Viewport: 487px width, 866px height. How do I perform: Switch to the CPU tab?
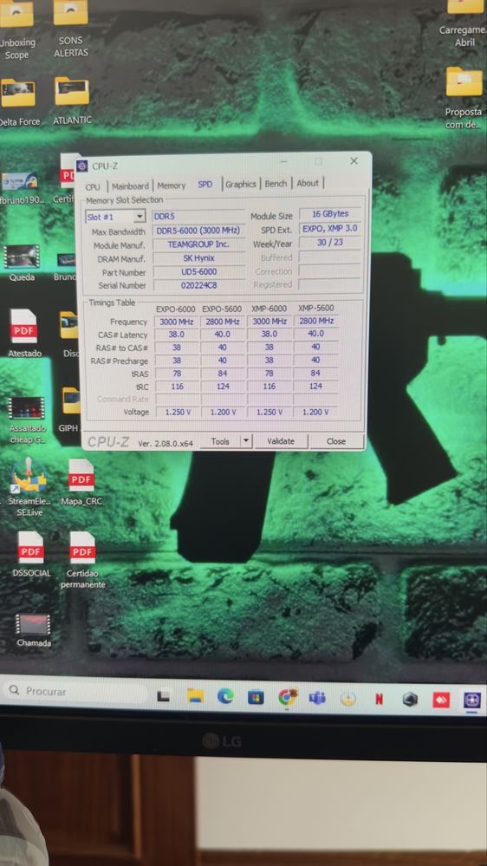[x=93, y=186]
